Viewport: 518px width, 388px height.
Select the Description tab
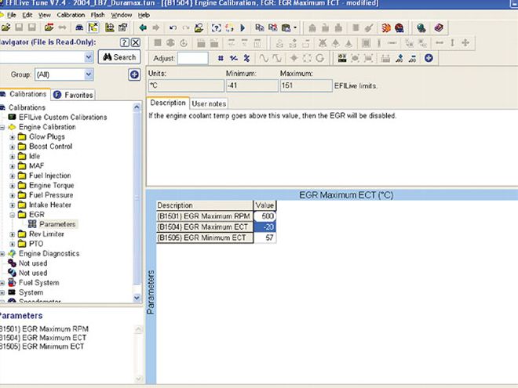(168, 103)
